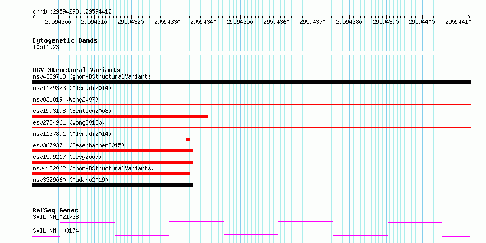Click ruler position 29594340

click(203, 22)
